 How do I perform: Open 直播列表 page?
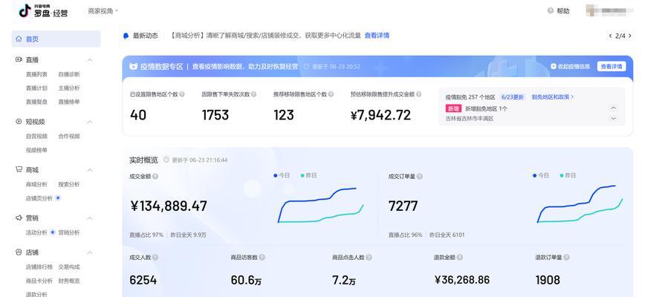(36, 74)
